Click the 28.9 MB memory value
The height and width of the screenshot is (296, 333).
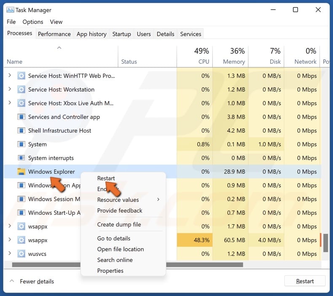click(x=234, y=171)
